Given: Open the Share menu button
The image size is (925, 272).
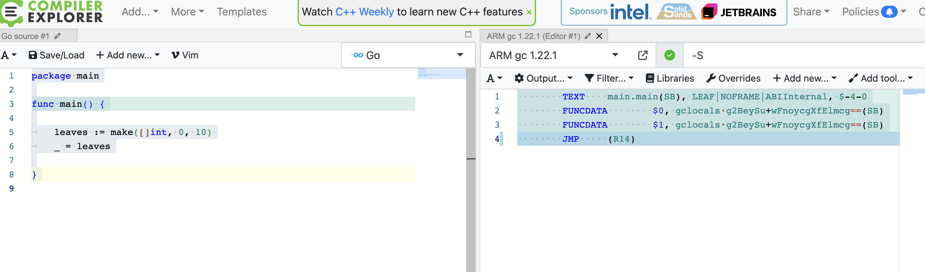Looking at the screenshot, I should click(x=811, y=12).
